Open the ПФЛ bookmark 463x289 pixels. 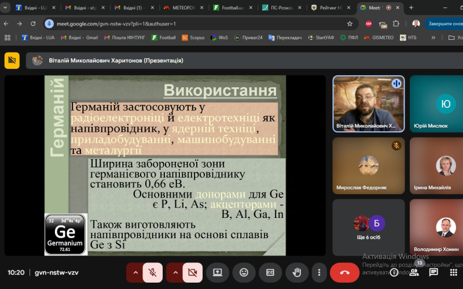[349, 38]
